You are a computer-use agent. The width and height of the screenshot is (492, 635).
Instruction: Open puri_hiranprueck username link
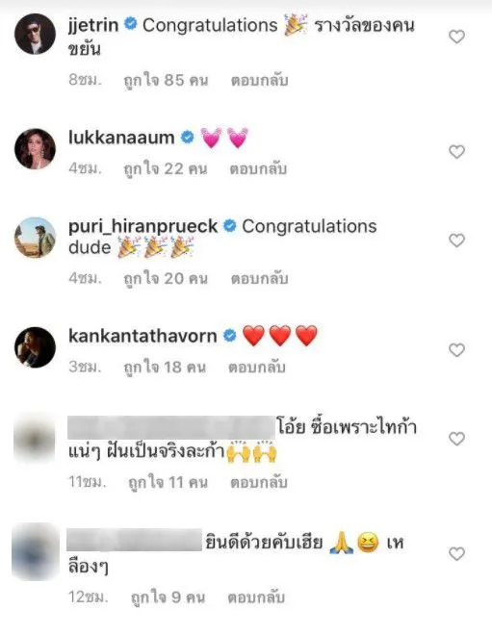click(x=142, y=227)
